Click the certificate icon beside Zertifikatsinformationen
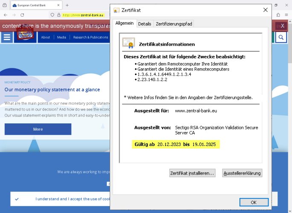This screenshot has height=213, width=292. click(x=128, y=43)
